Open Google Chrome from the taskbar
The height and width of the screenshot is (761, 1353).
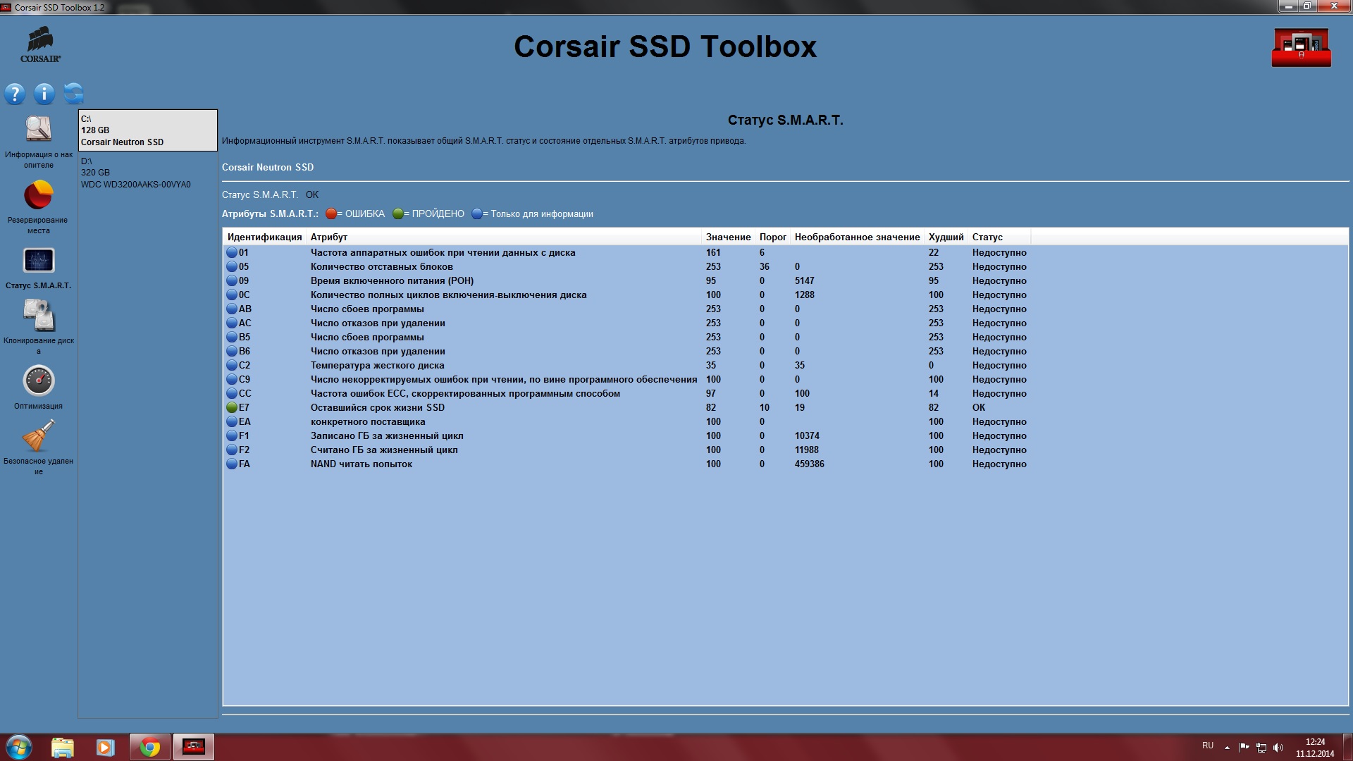(149, 747)
